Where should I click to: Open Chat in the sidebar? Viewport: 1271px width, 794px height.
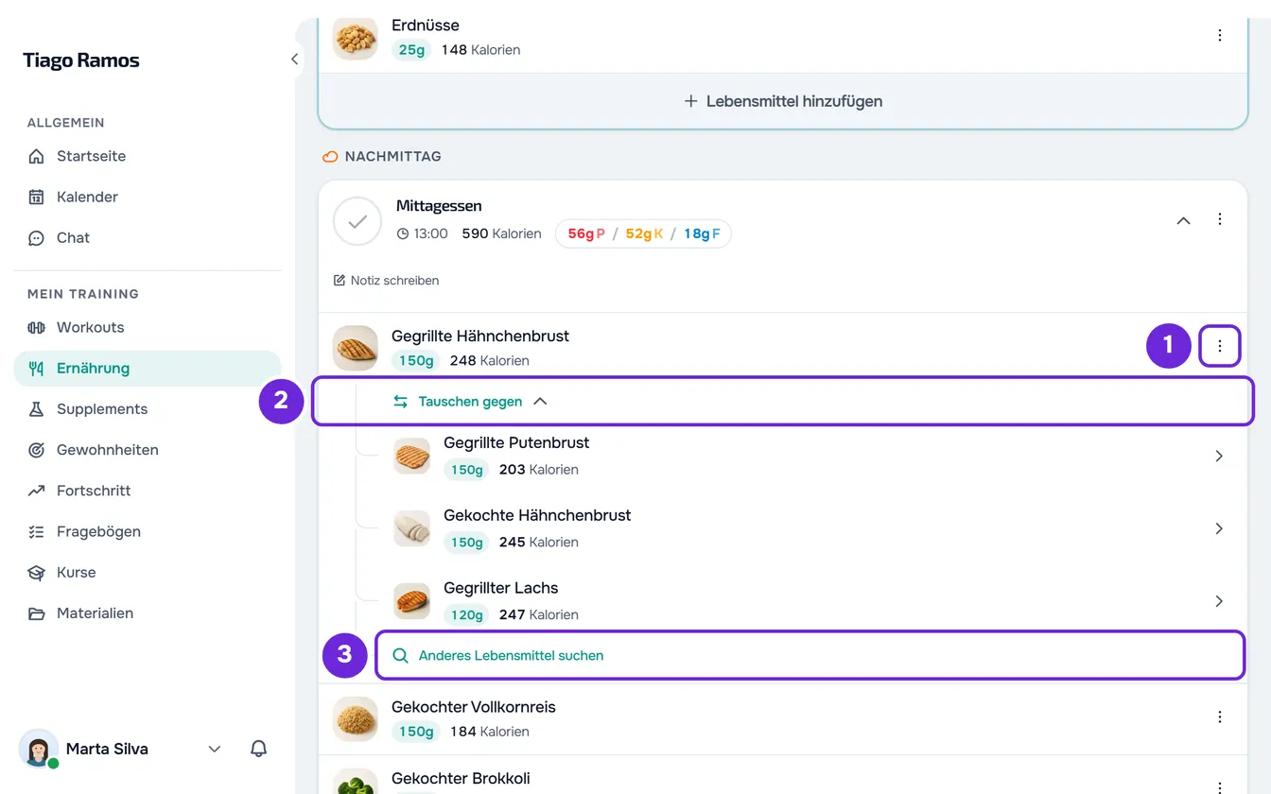tap(148, 237)
